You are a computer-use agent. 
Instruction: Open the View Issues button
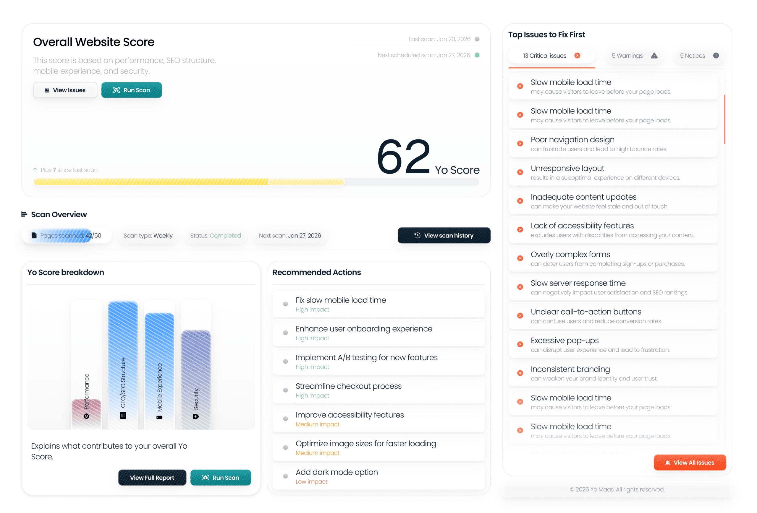pyautogui.click(x=65, y=90)
